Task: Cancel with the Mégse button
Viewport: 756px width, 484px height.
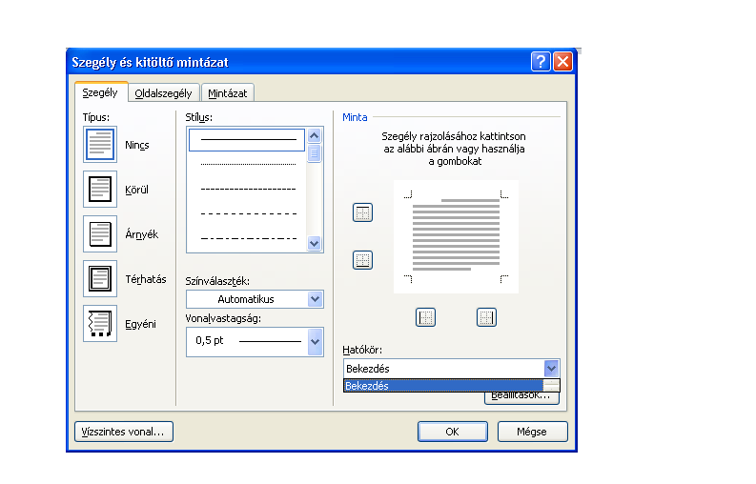Action: pyautogui.click(x=532, y=432)
